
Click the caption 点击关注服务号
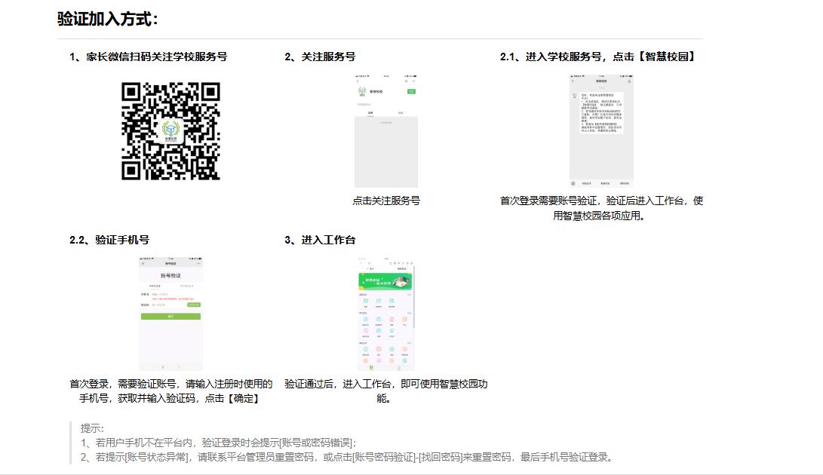[x=385, y=201]
